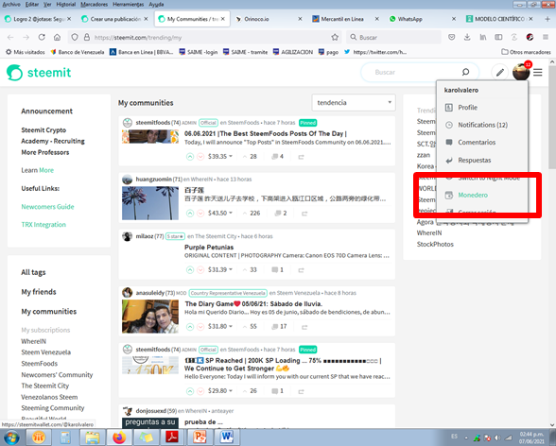This screenshot has height=446, width=556.
Task: Open Banco de Venezuela bookmark
Action: point(78,52)
